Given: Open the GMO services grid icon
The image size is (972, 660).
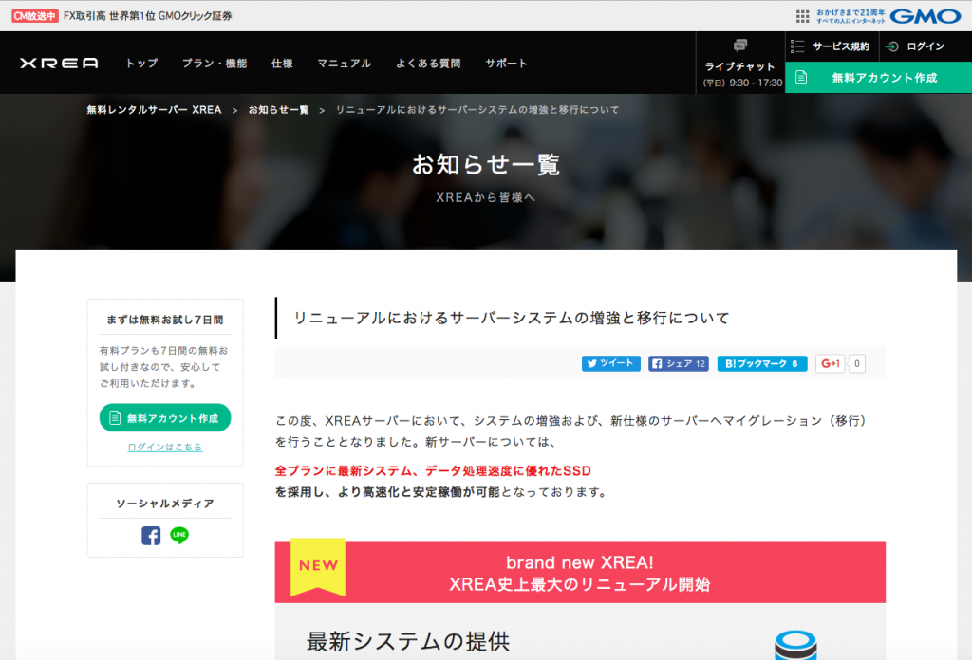Looking at the screenshot, I should pyautogui.click(x=800, y=14).
